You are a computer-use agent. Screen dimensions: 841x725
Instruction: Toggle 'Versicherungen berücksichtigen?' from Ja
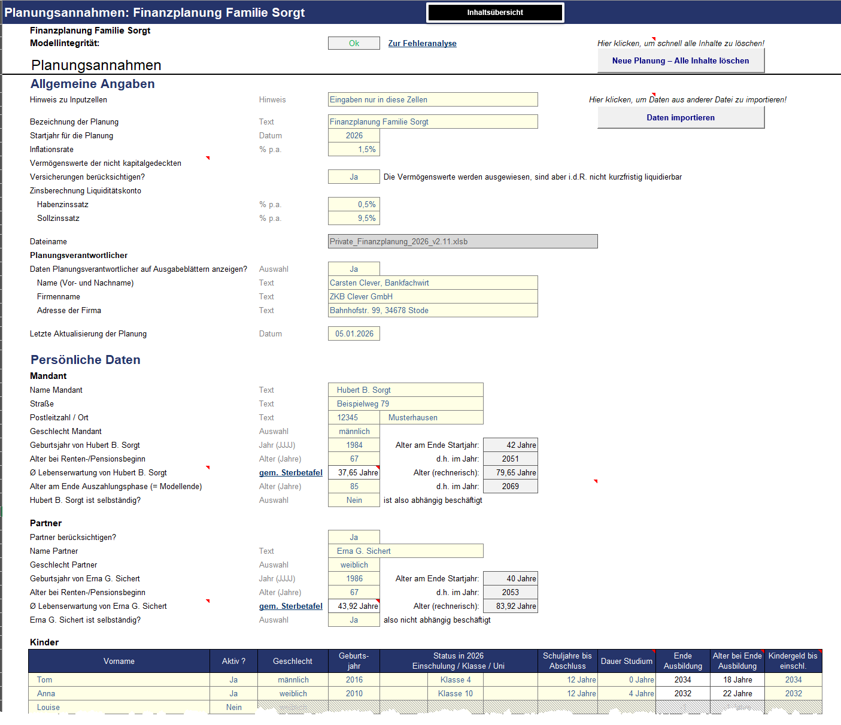click(x=353, y=176)
